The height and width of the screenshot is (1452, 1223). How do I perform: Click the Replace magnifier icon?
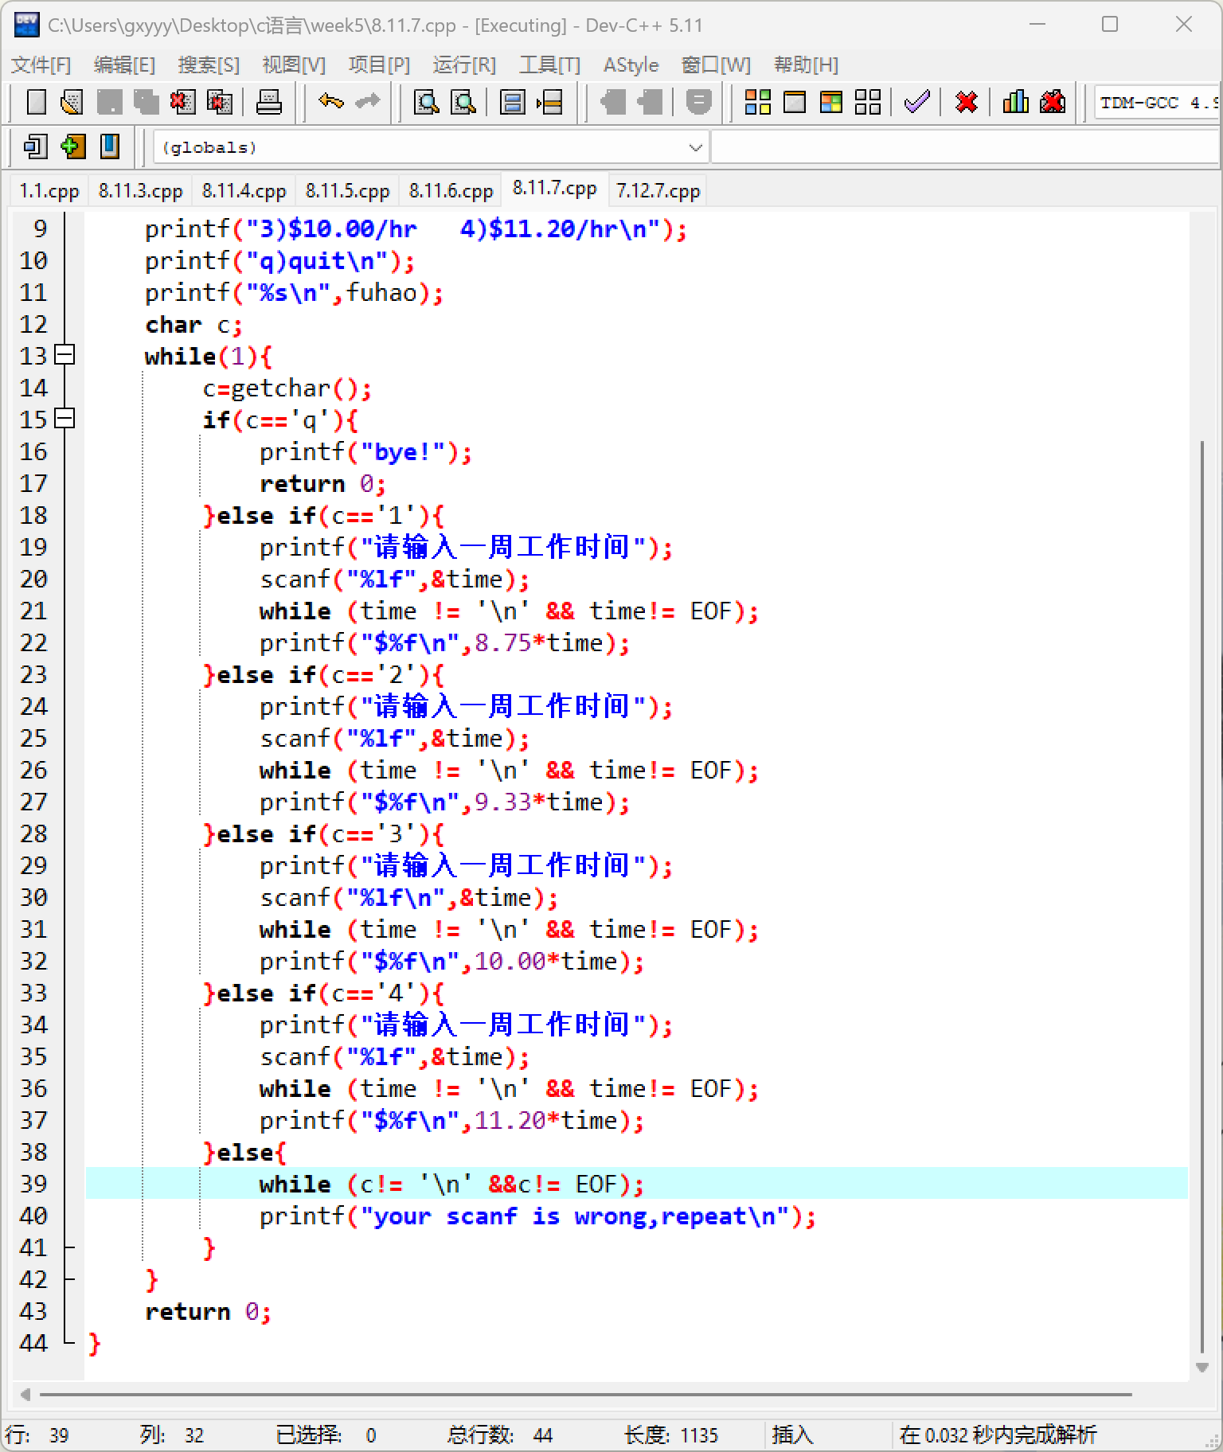click(463, 102)
